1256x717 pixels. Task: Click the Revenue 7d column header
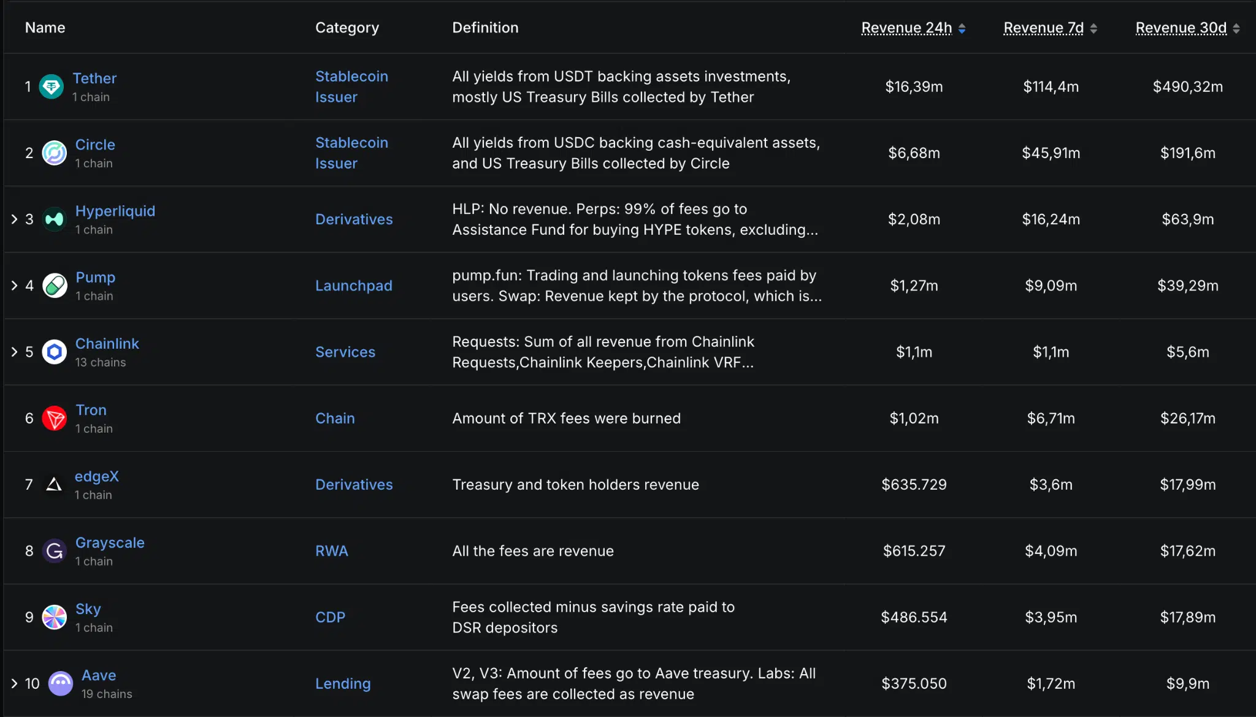click(x=1043, y=28)
